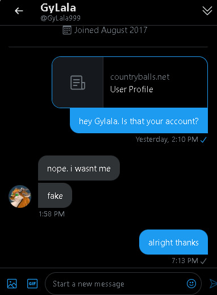
Task: Collapse conversation with double chevron icon
Action: (207, 11)
